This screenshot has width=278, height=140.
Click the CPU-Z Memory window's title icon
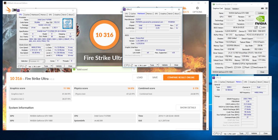click(214, 78)
